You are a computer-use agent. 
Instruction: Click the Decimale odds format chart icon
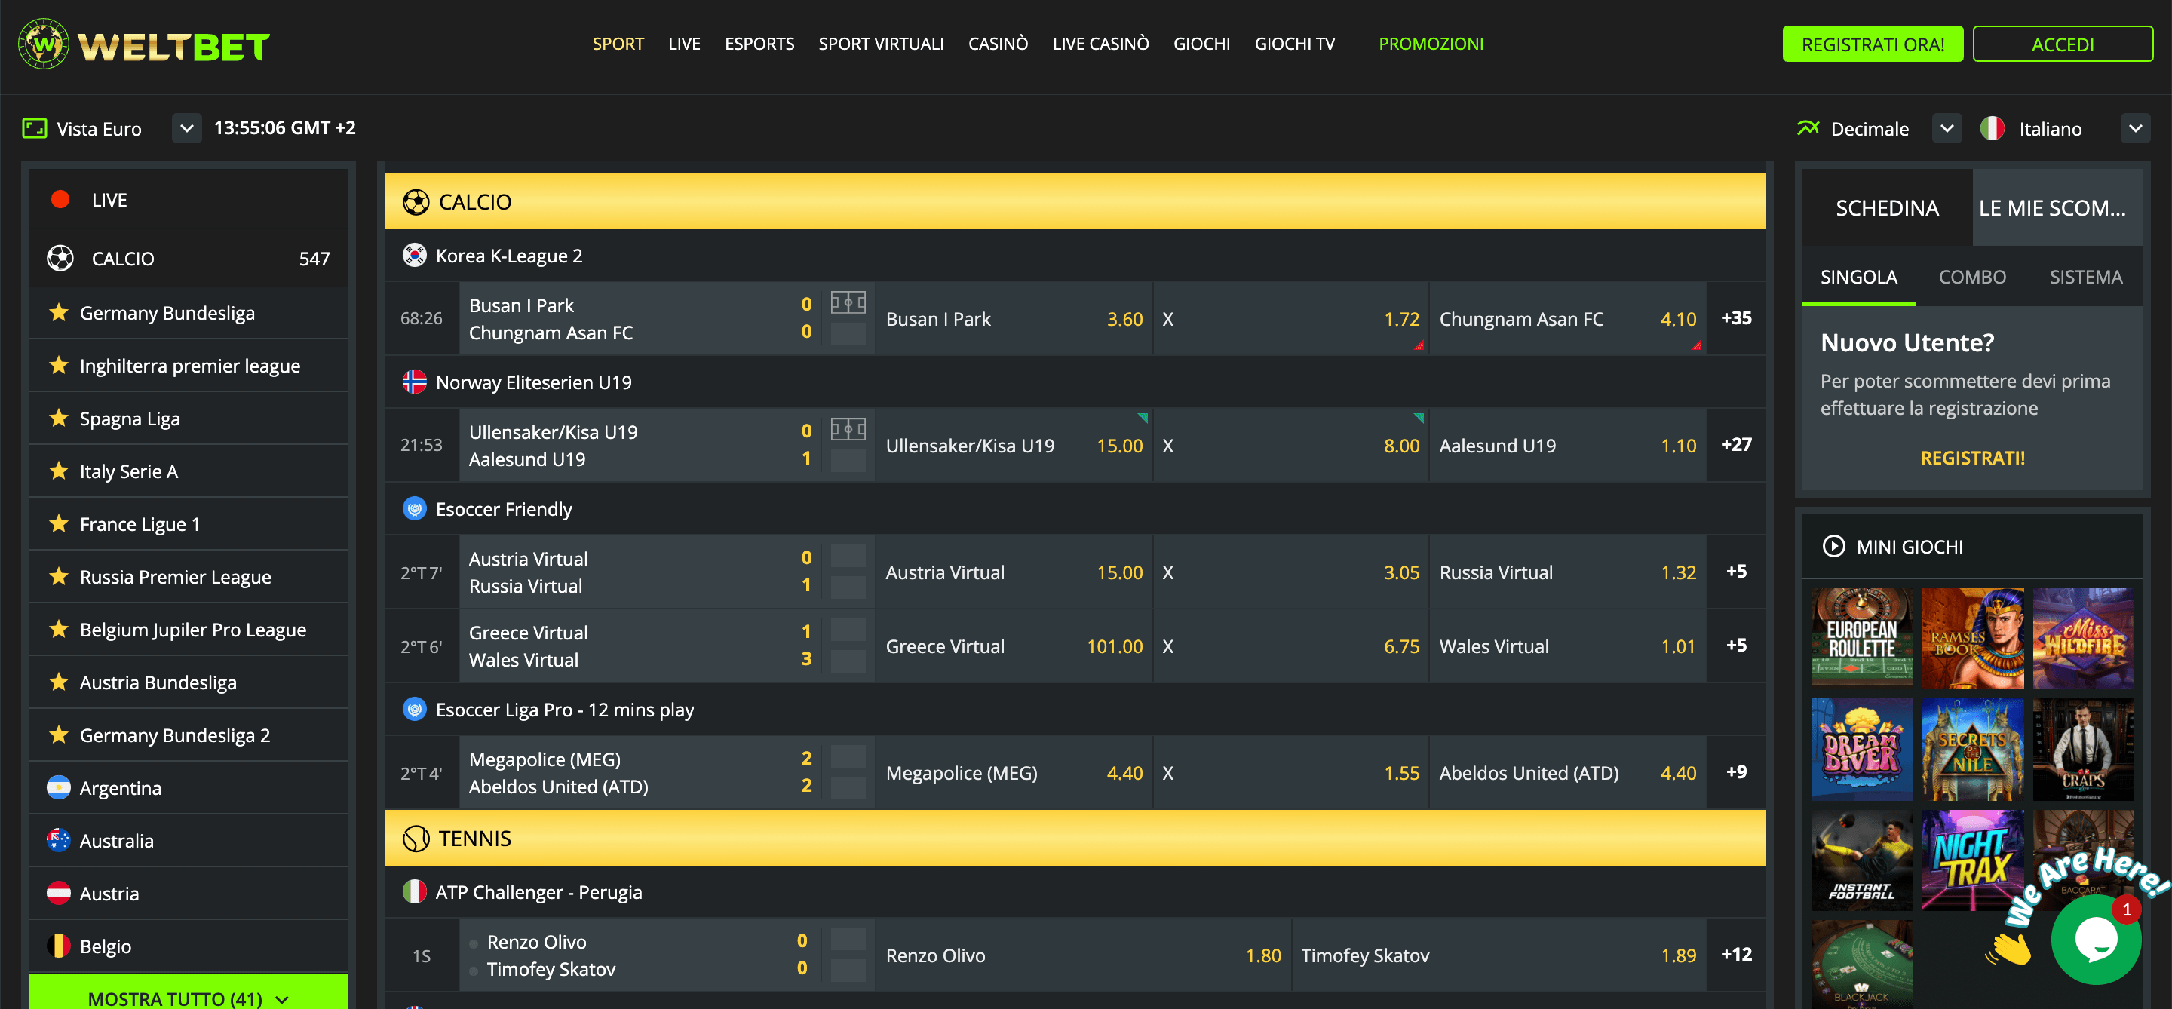[x=1808, y=127]
